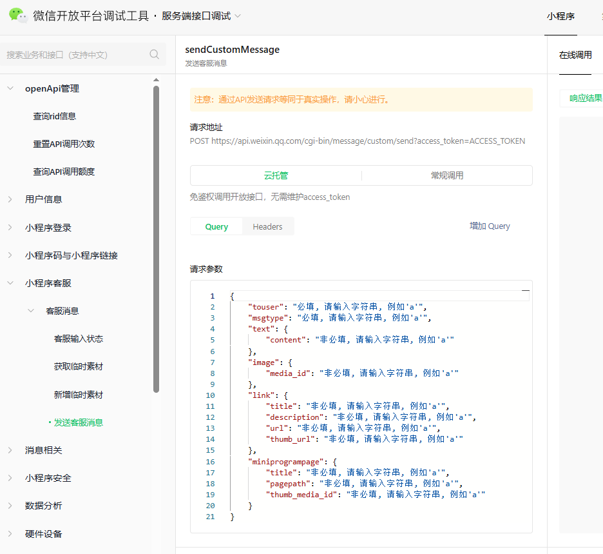The image size is (603, 554).
Task: Switch to the 在线调用 tab
Action: 575,55
